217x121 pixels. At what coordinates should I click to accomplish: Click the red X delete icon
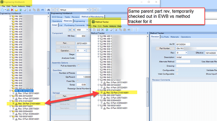coord(12,10)
